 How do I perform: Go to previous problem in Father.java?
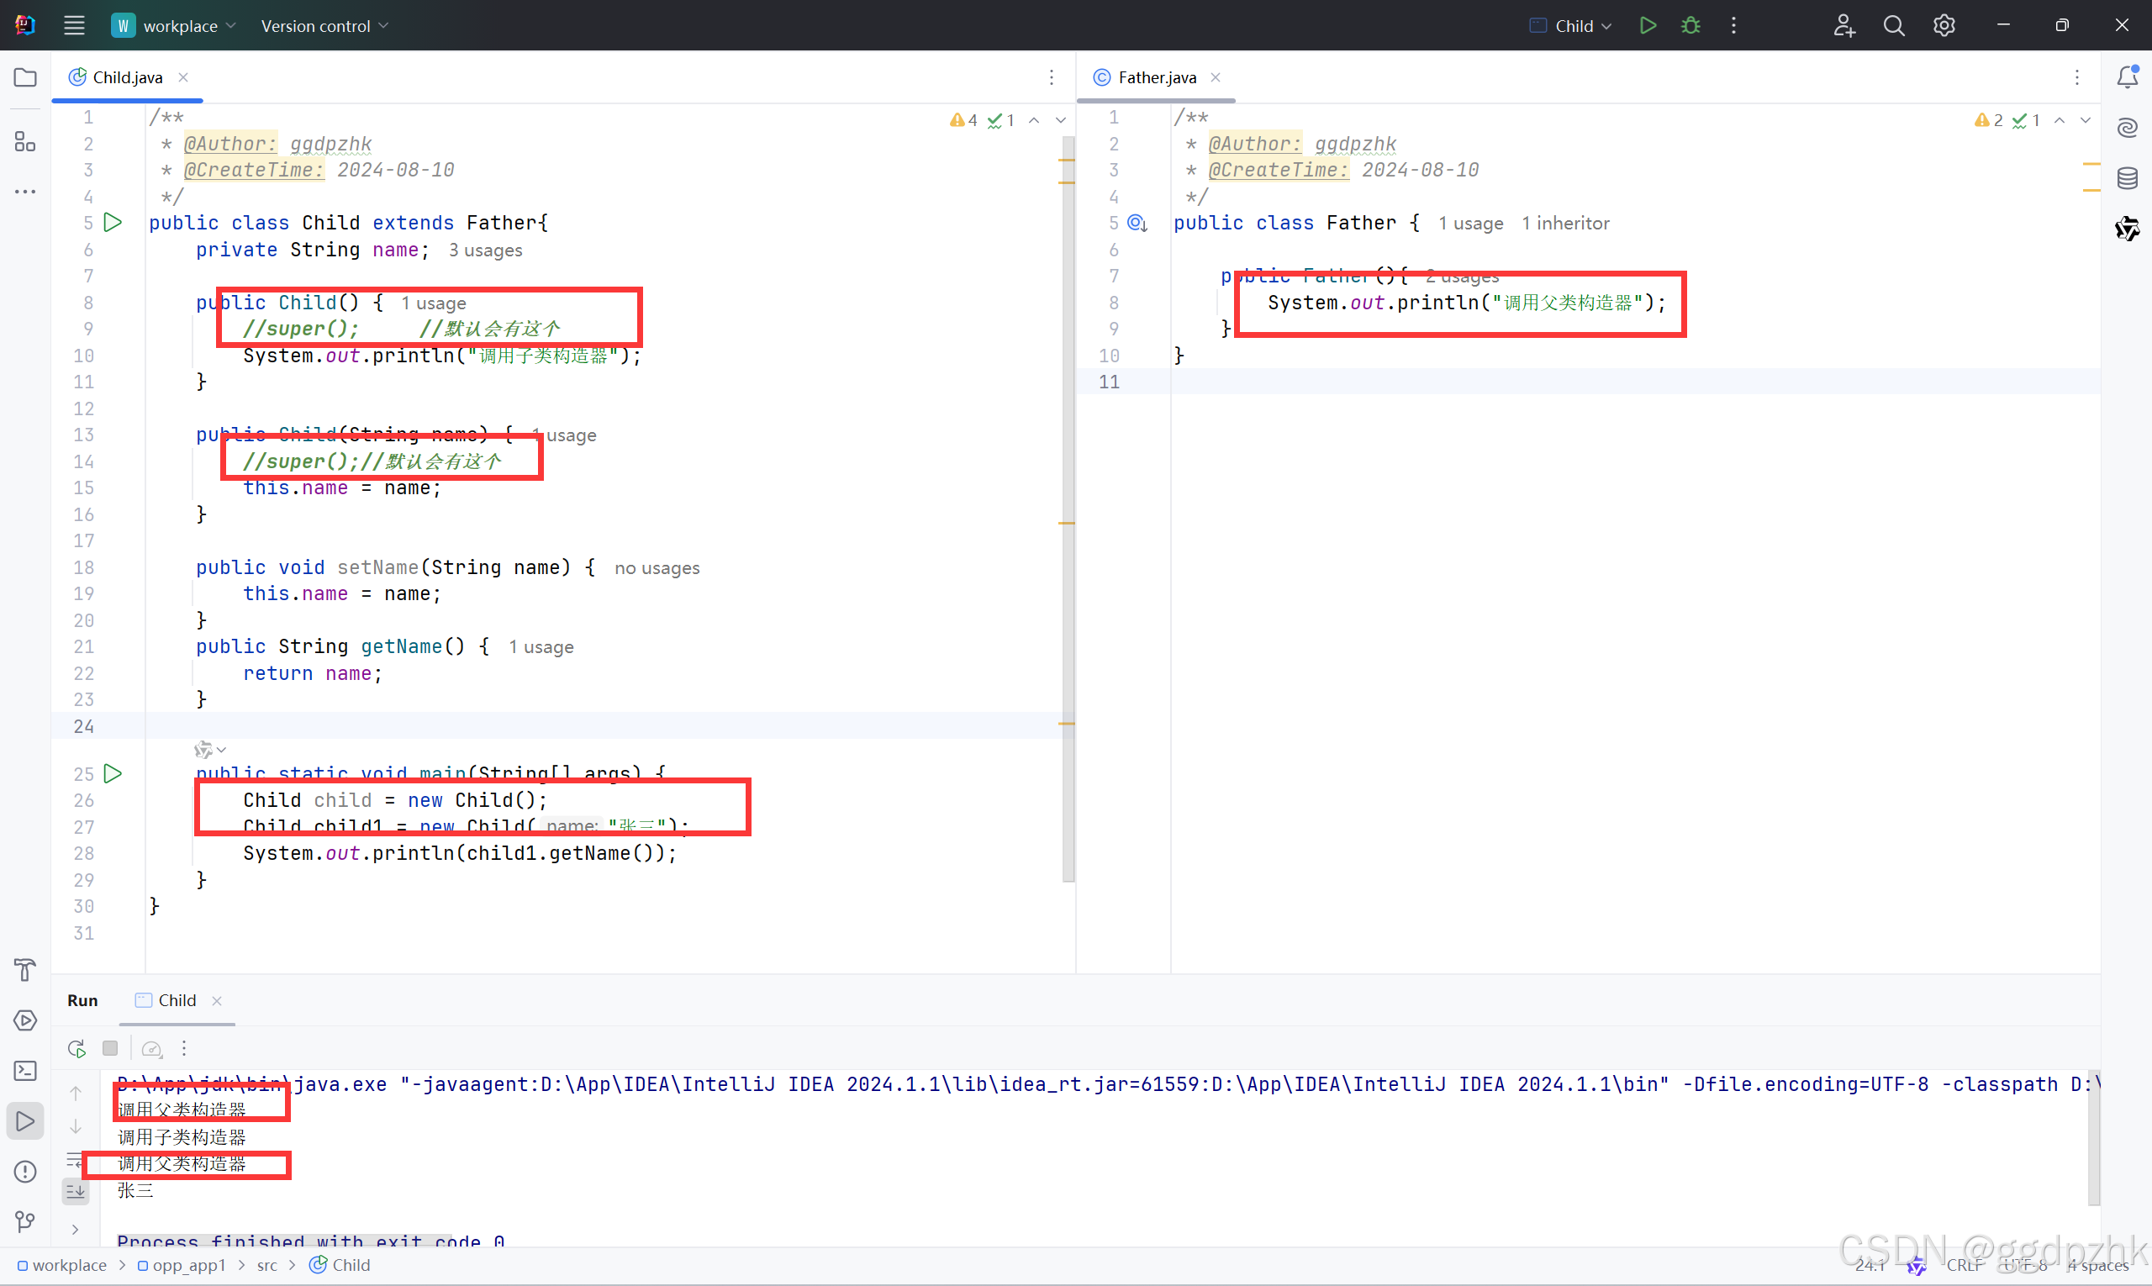click(2060, 119)
